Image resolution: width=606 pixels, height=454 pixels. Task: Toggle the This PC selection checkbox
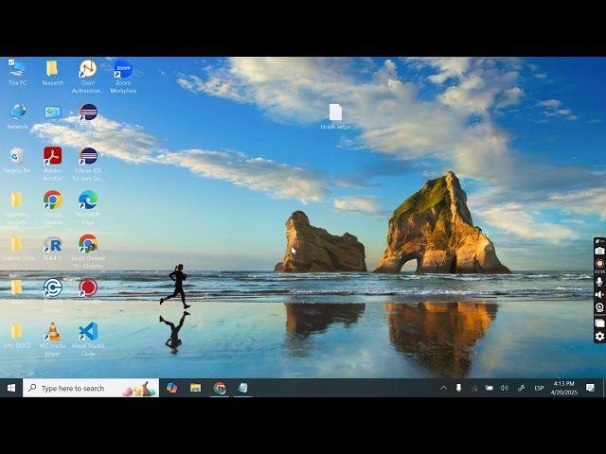[11, 62]
